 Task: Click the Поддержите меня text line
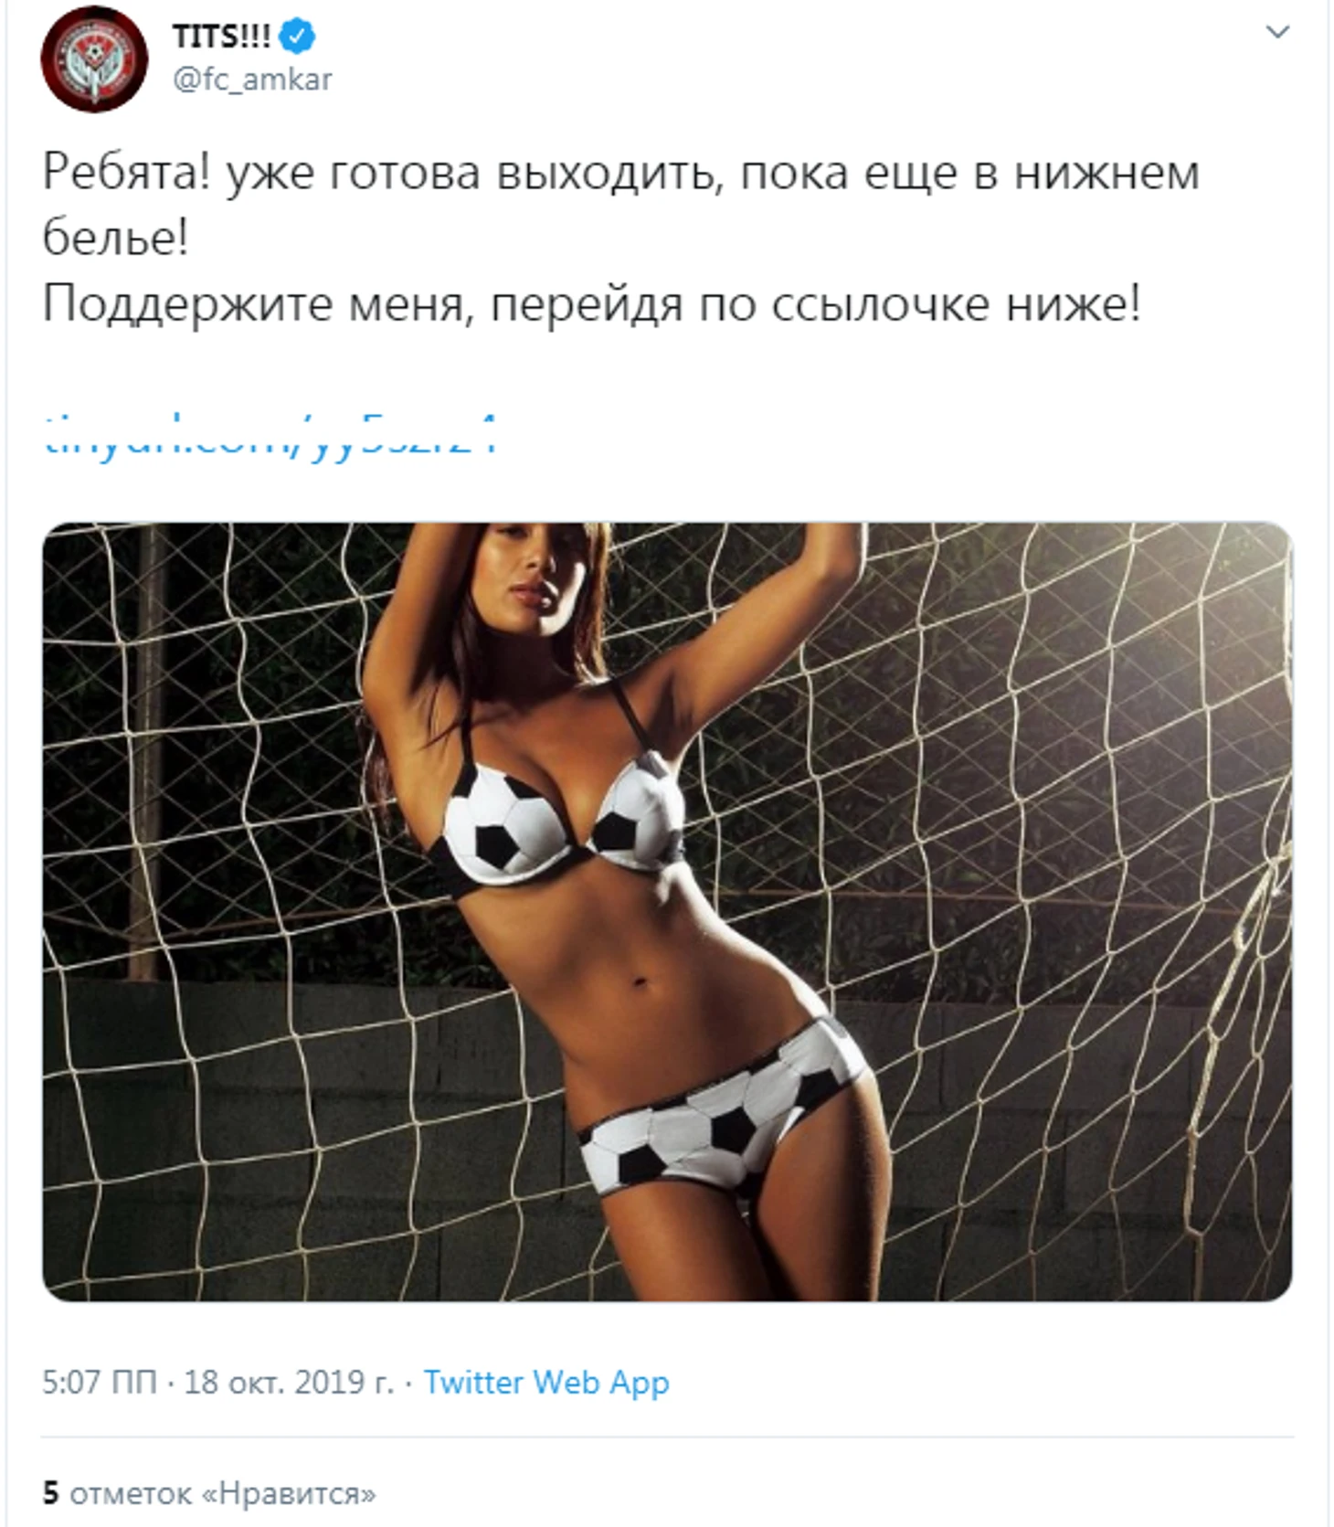click(592, 303)
